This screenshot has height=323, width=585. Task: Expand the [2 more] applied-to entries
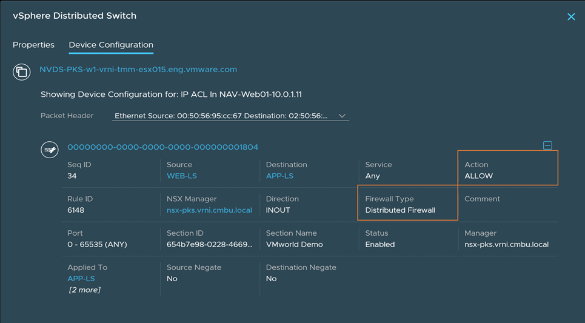click(84, 290)
